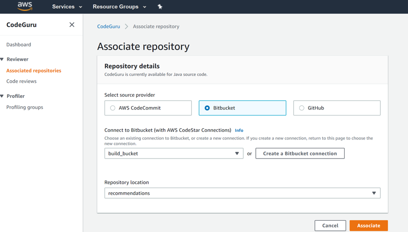Collapse the Reviewer section in sidebar
The width and height of the screenshot is (408, 232).
[x=2, y=59]
